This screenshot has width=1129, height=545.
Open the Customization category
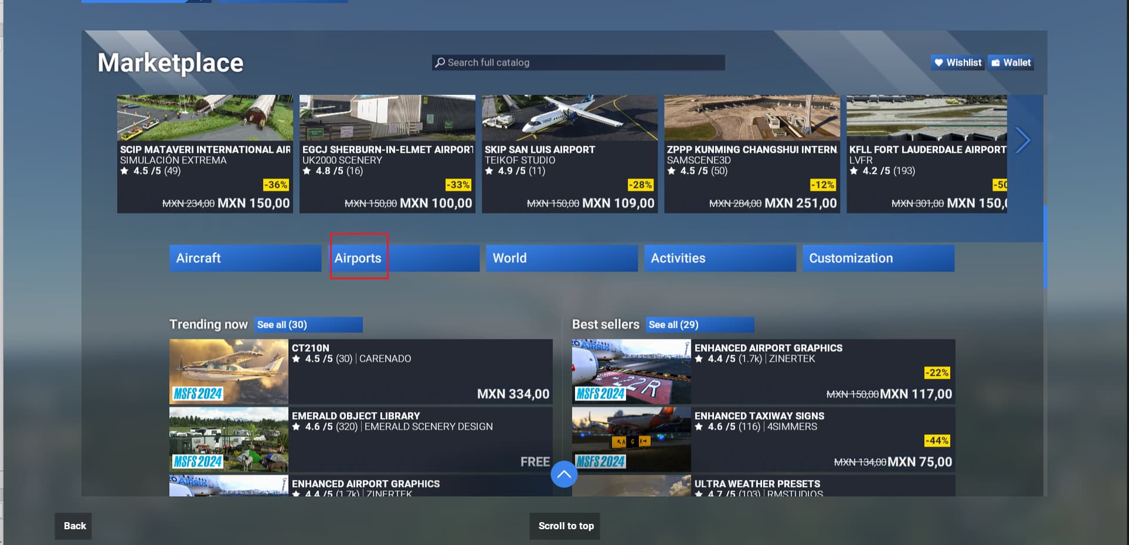coord(879,258)
